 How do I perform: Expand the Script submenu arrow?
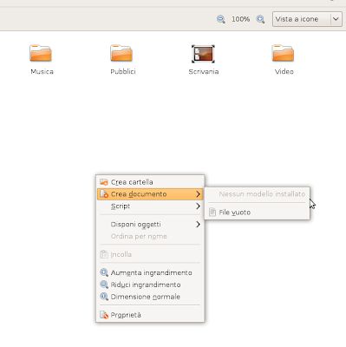click(x=198, y=206)
